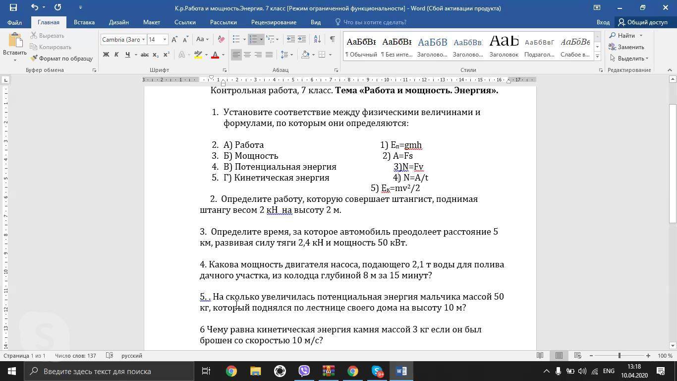The width and height of the screenshot is (677, 381).
Task: Toggle underline formatting (Ч)
Action: click(127, 55)
